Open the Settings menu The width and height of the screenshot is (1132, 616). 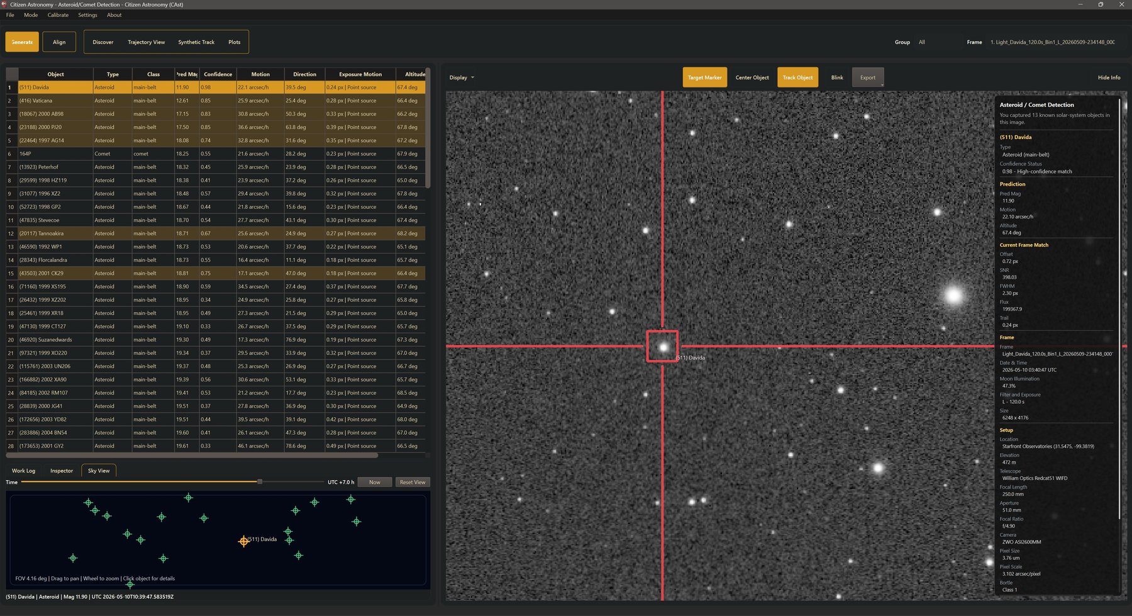(x=87, y=15)
